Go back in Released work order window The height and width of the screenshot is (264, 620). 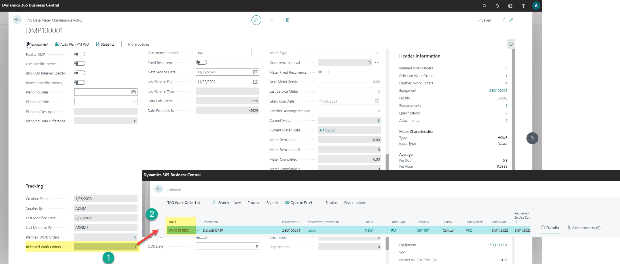[159, 189]
